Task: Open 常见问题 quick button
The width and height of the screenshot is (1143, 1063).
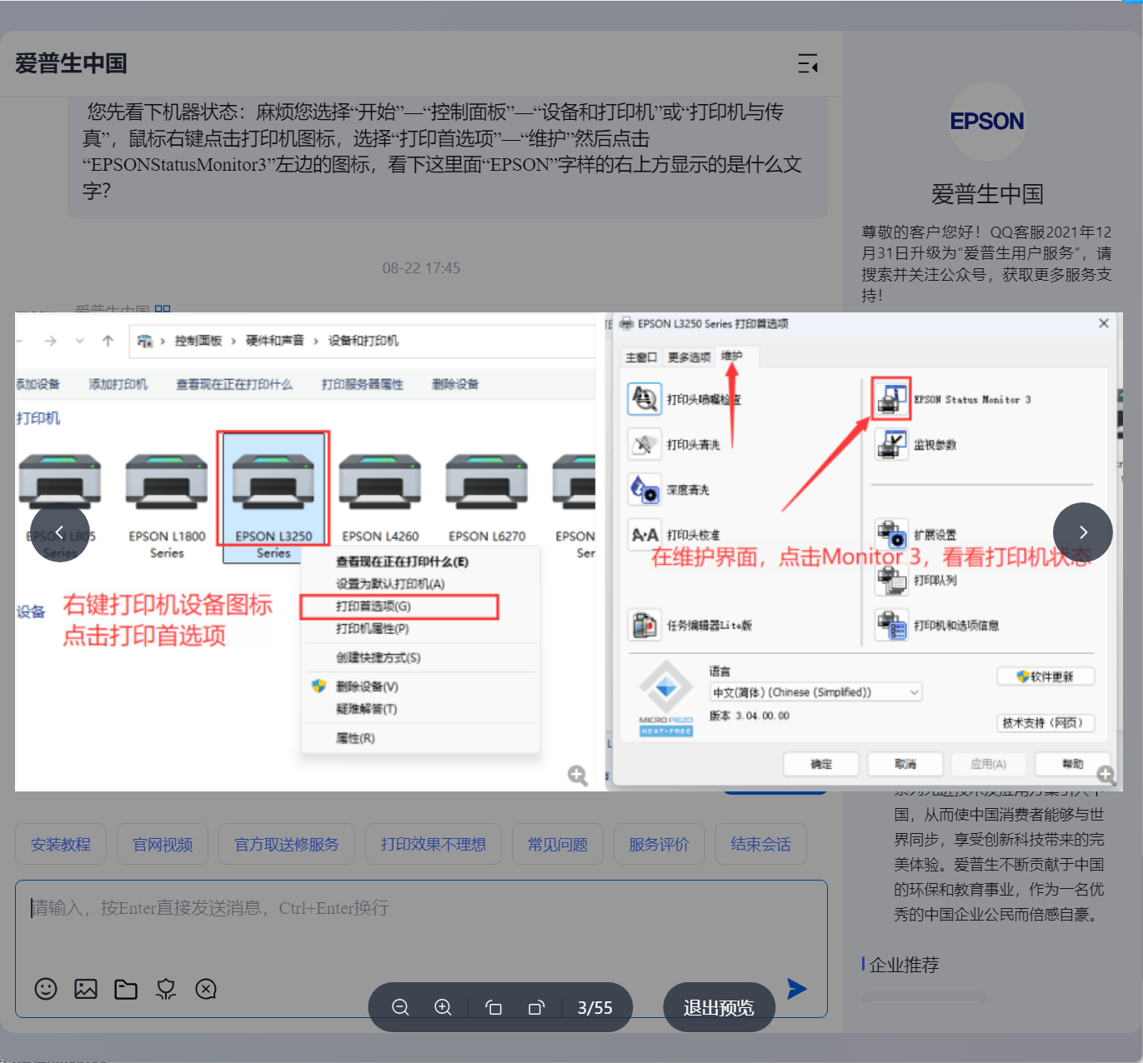Action: (558, 845)
